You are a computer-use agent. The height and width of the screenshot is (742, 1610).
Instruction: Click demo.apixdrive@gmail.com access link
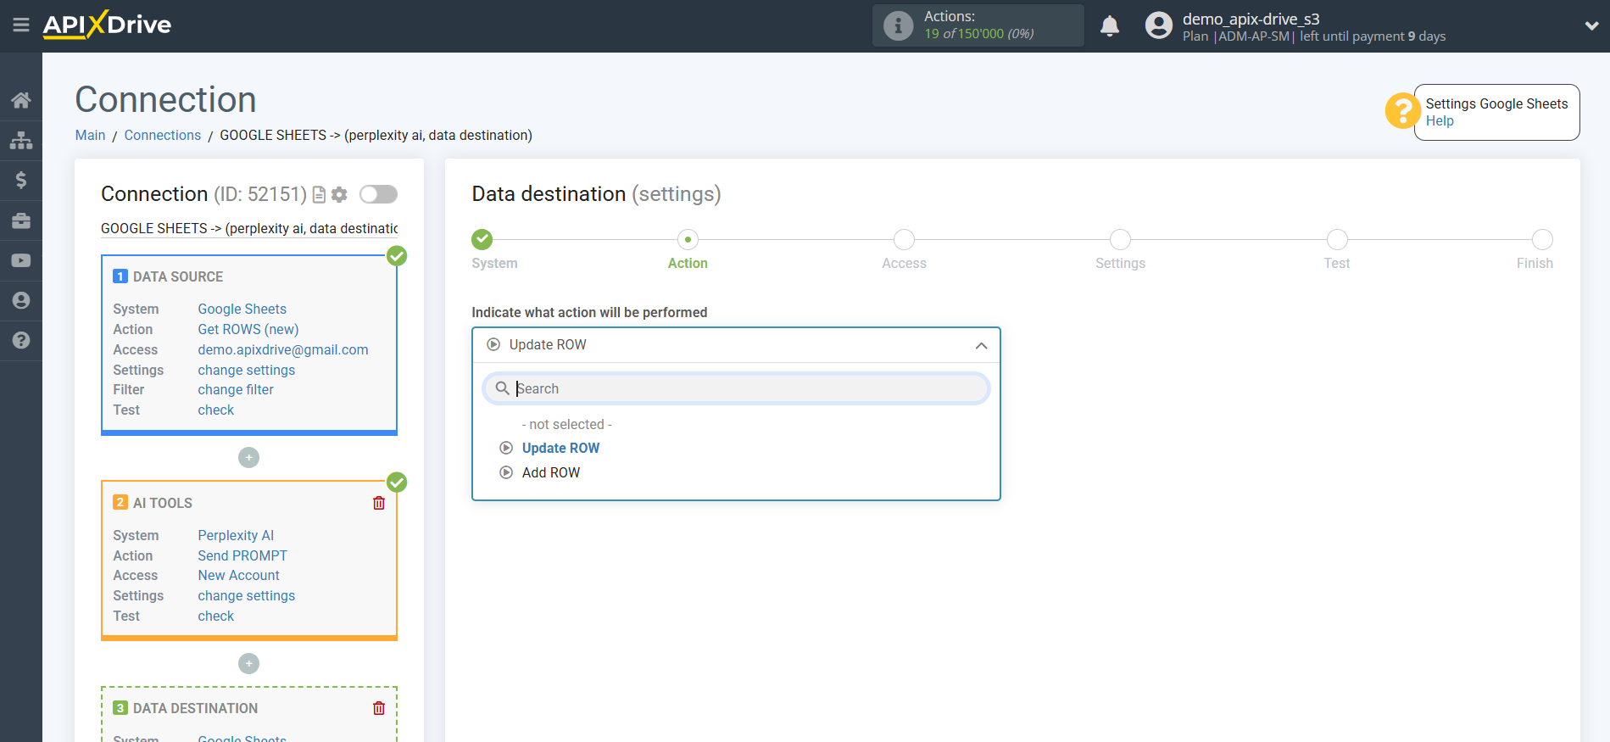click(283, 350)
